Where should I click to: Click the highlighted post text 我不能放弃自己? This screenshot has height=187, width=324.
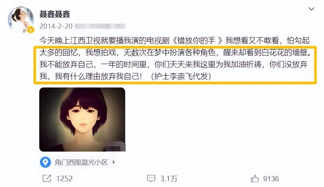point(66,65)
